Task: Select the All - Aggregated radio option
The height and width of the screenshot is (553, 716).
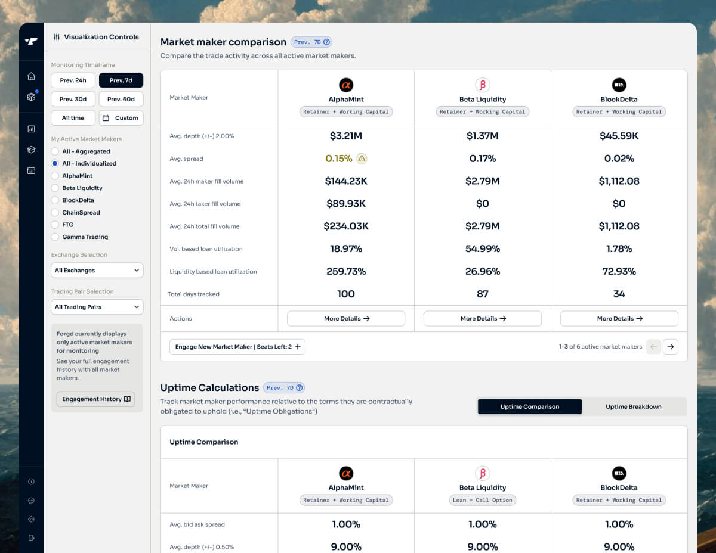Action: pos(55,151)
